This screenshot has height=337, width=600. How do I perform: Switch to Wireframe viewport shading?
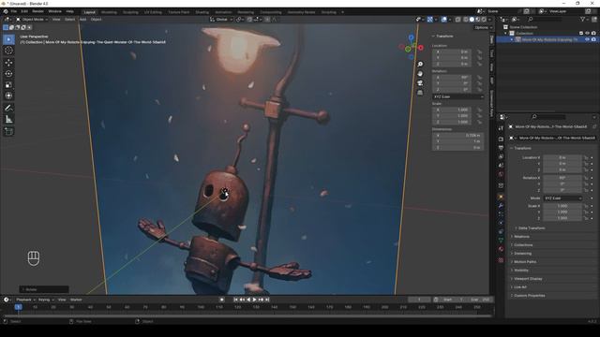tap(466, 19)
